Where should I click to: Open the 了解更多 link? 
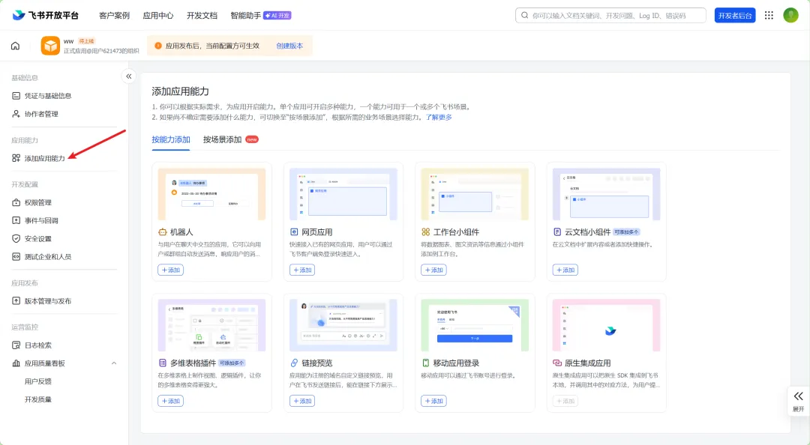click(439, 118)
